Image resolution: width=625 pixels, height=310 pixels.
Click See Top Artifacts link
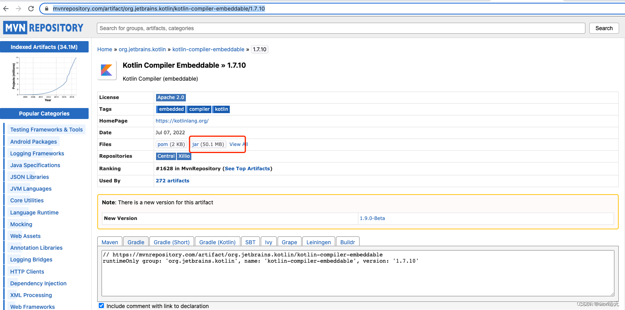247,169
